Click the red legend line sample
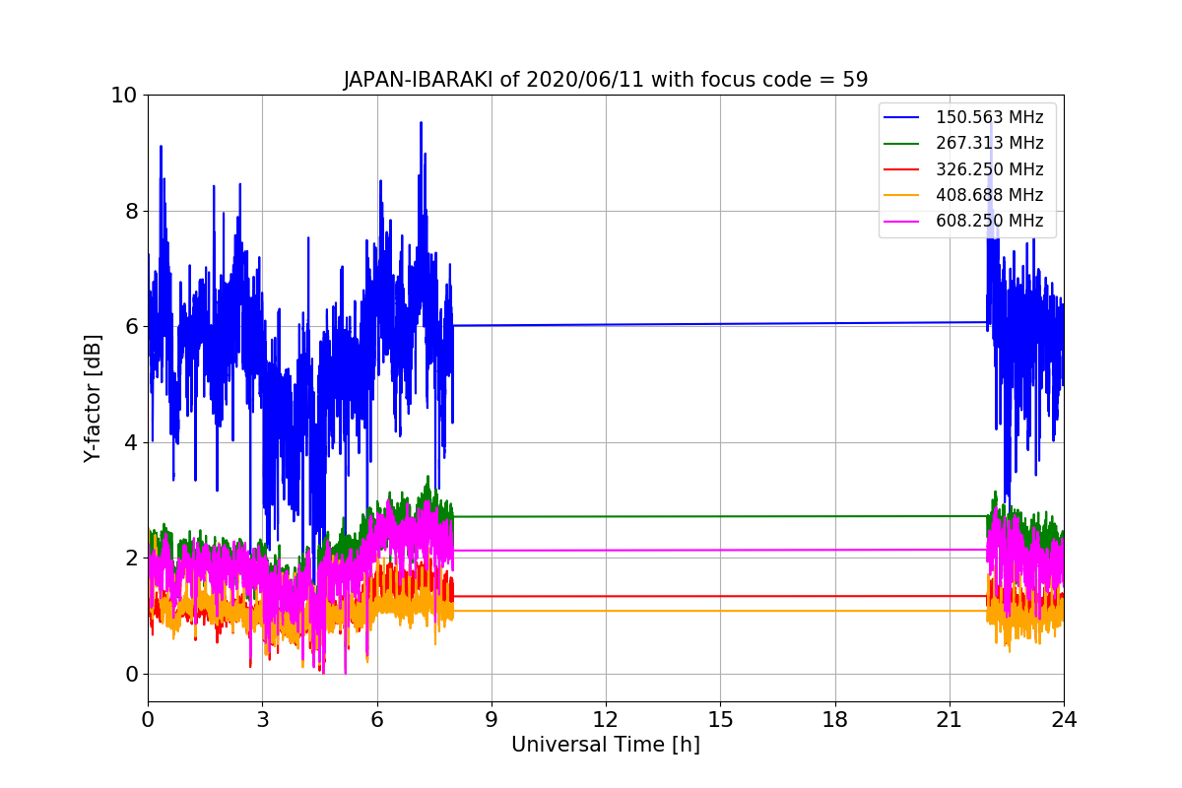 [x=903, y=169]
